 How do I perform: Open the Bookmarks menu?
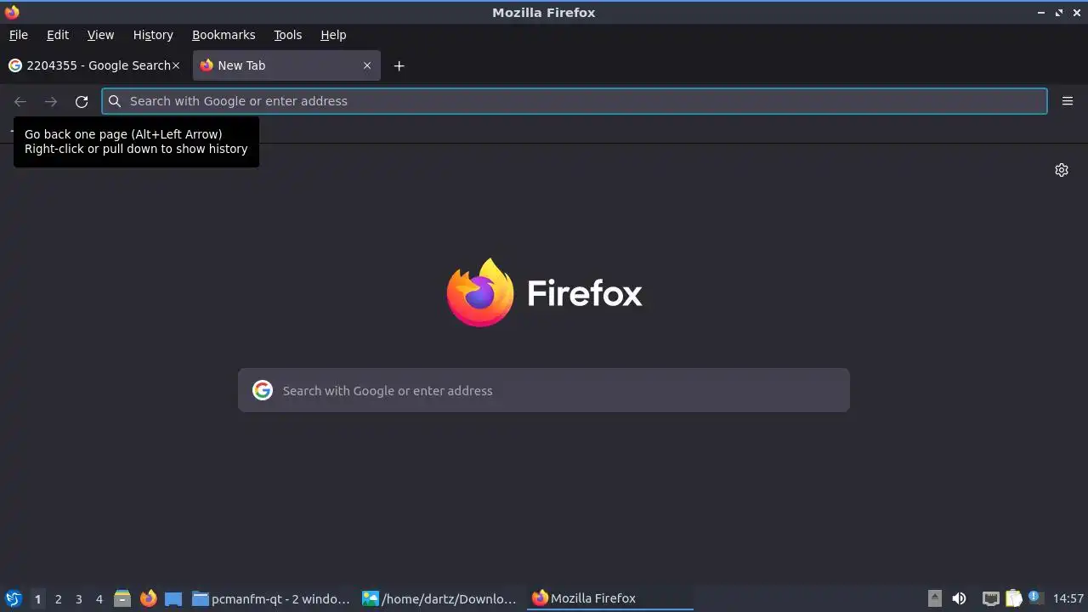pos(224,35)
